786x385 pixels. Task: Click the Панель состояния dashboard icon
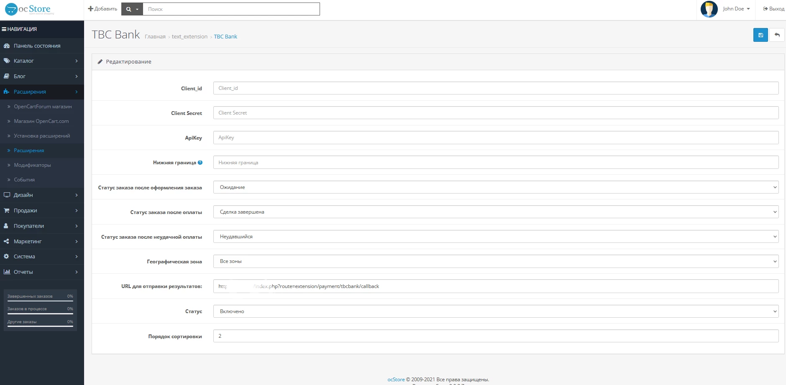click(7, 46)
